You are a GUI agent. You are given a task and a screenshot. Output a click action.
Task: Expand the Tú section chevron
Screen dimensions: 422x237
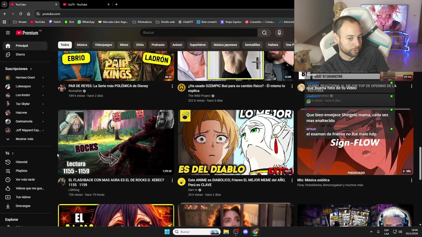(13, 153)
